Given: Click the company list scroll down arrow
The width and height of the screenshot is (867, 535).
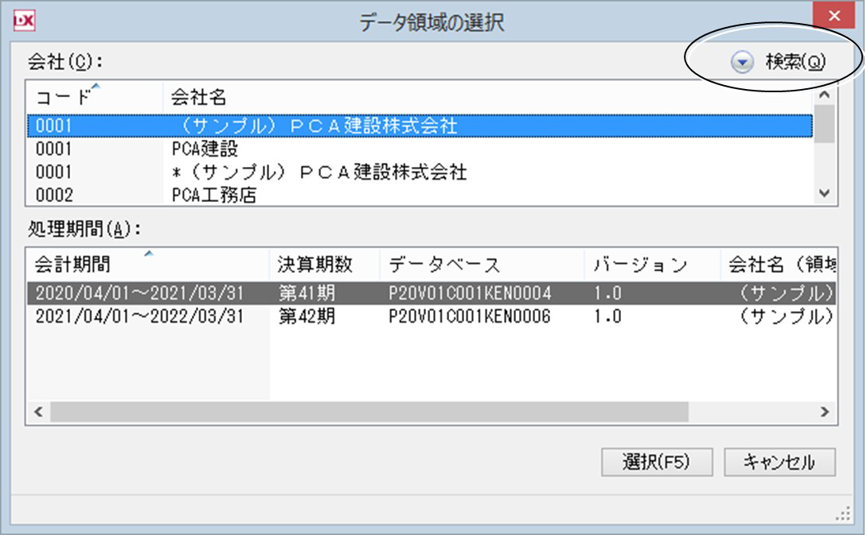Looking at the screenshot, I should (x=825, y=193).
